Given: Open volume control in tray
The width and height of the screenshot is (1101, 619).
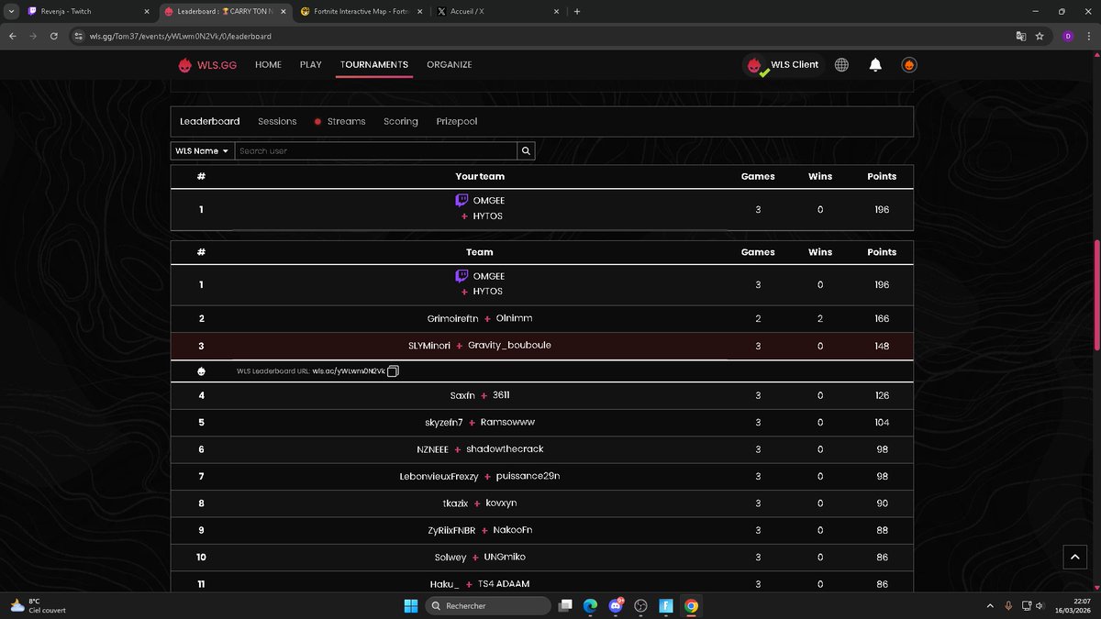Looking at the screenshot, I should click(1040, 605).
